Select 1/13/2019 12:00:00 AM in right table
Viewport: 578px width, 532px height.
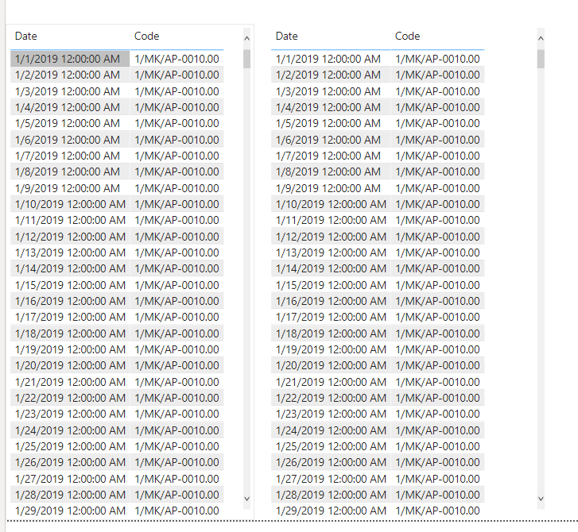331,253
